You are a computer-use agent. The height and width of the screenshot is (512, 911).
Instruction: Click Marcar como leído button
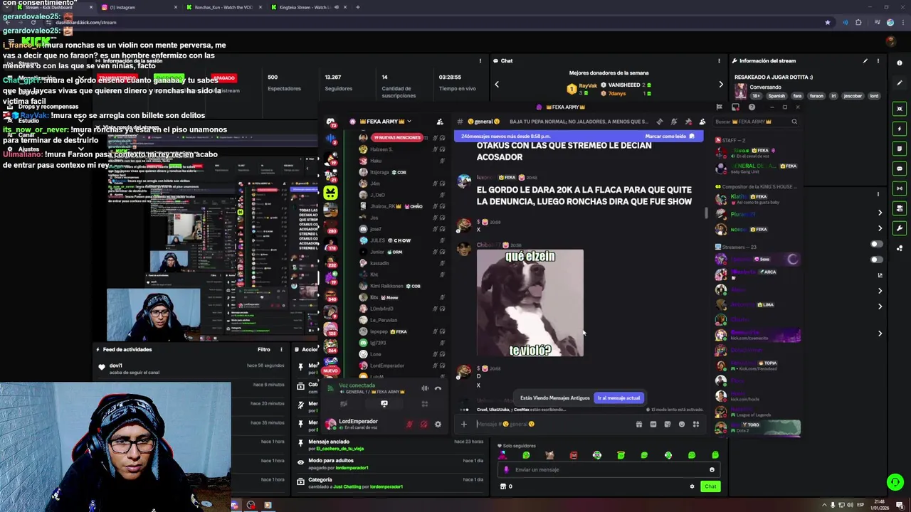click(x=669, y=136)
